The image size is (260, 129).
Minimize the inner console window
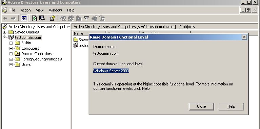[x=243, y=10]
